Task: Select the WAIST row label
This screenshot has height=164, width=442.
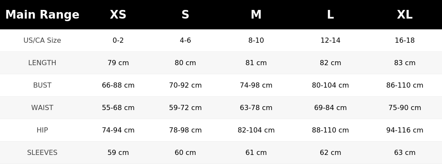Action: pos(42,107)
